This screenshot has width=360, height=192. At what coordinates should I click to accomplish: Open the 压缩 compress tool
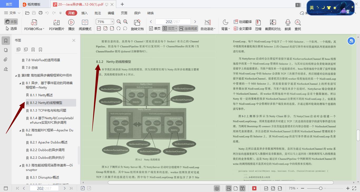[258, 25]
